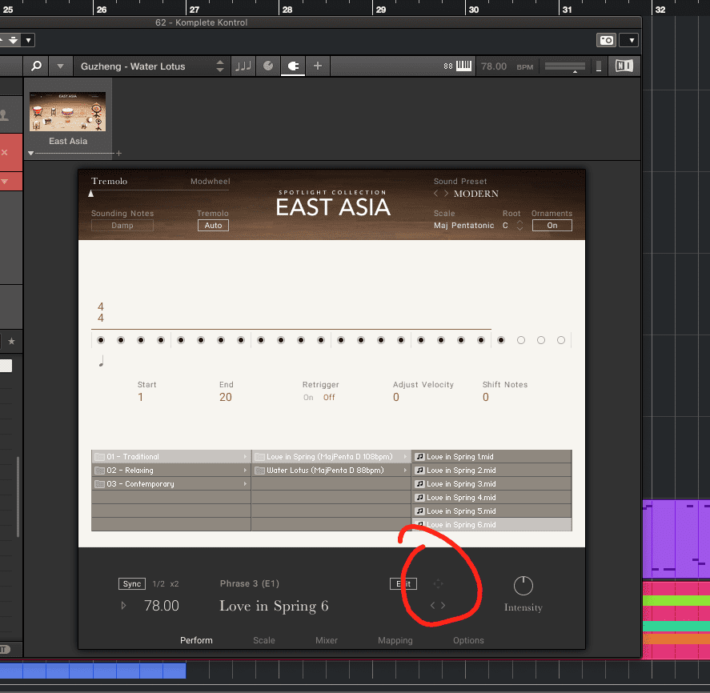710x693 pixels.
Task: Select the plug-in view icon
Action: (x=293, y=66)
